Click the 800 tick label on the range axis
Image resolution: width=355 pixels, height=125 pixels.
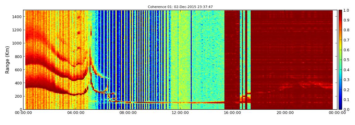(19, 57)
